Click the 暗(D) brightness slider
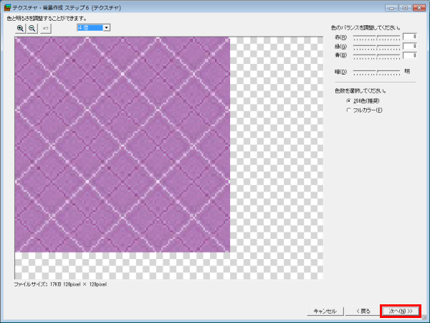 [376, 71]
